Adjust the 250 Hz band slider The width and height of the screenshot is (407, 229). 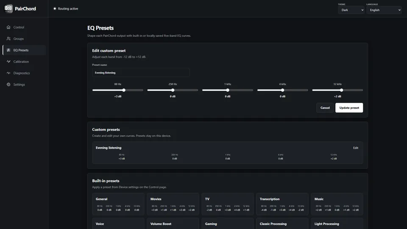173,90
